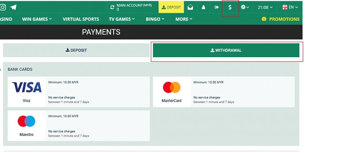Expand the More menu
This screenshot has height=153, width=345.
[x=184, y=19]
